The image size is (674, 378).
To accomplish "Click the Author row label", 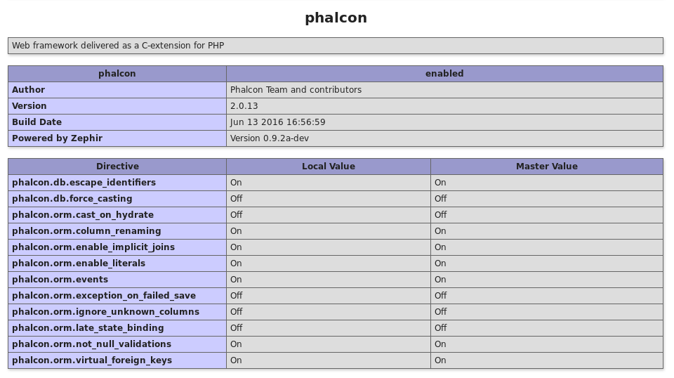I will 28,90.
